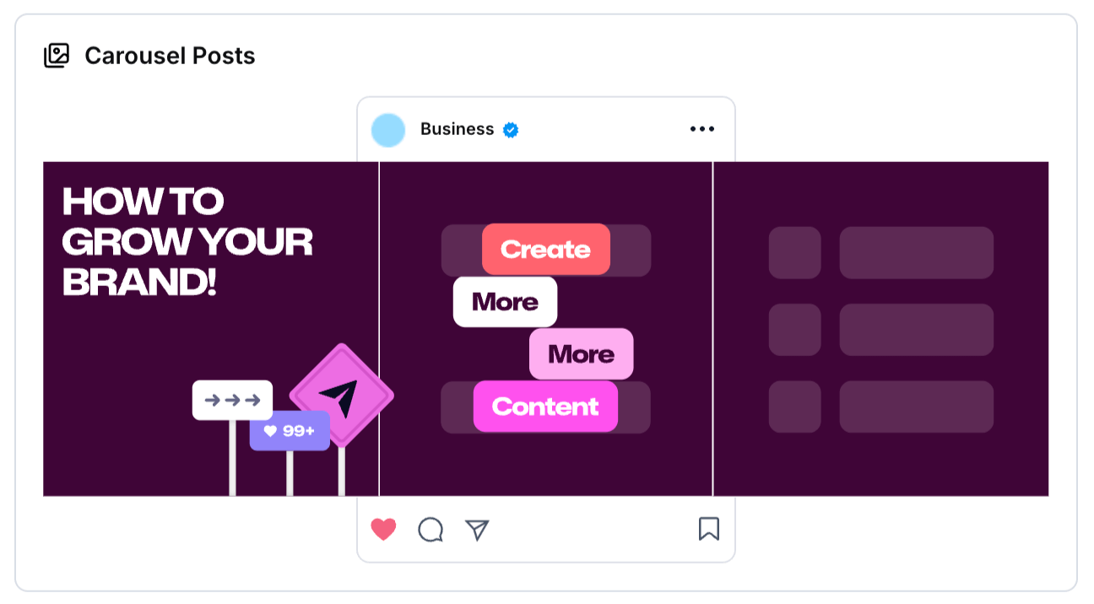Click the blue verified badge

click(511, 130)
